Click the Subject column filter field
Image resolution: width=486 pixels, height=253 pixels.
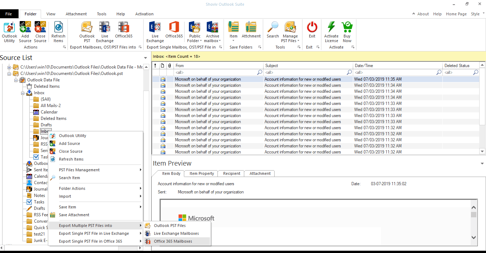308,72
